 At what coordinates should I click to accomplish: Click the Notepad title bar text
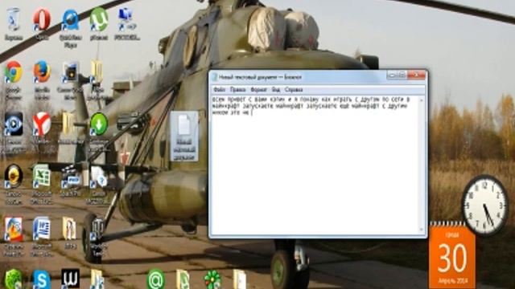click(260, 77)
